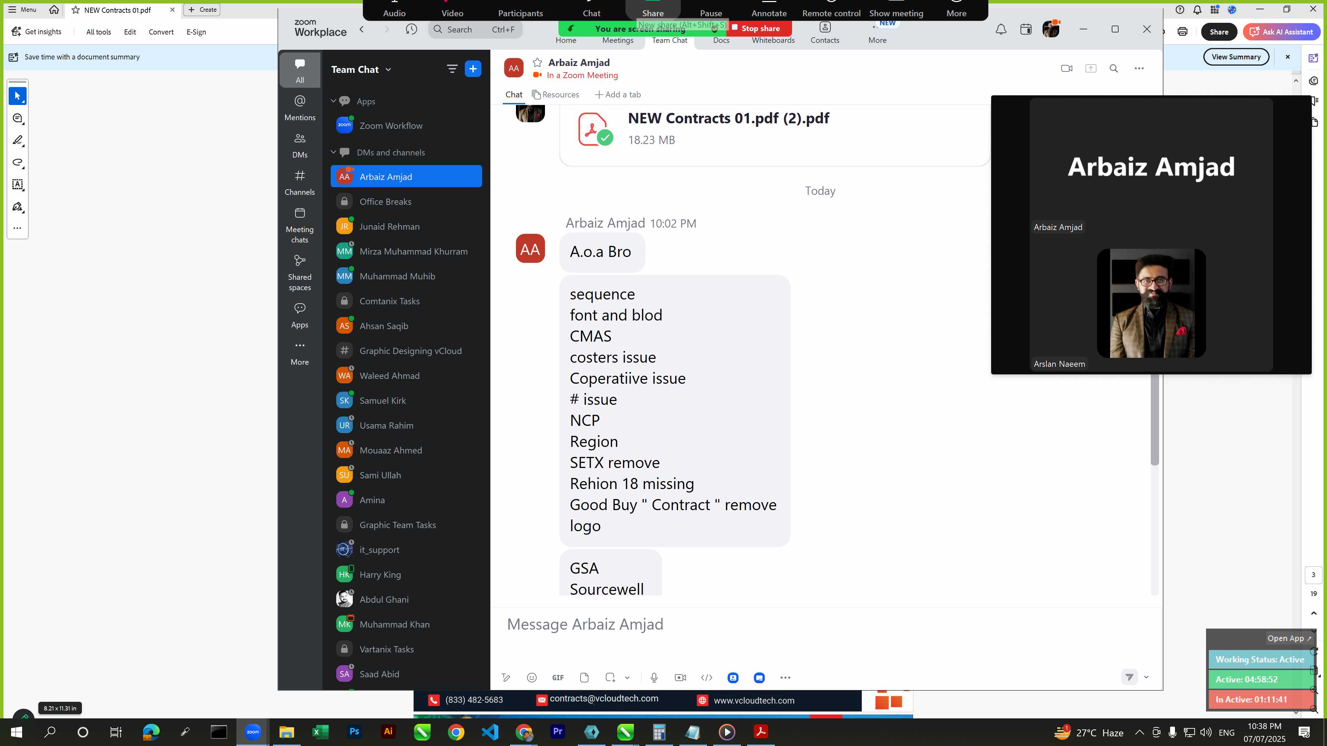Switch to Zoom Whiteboards tab
This screenshot has width=1327, height=746.
point(773,40)
